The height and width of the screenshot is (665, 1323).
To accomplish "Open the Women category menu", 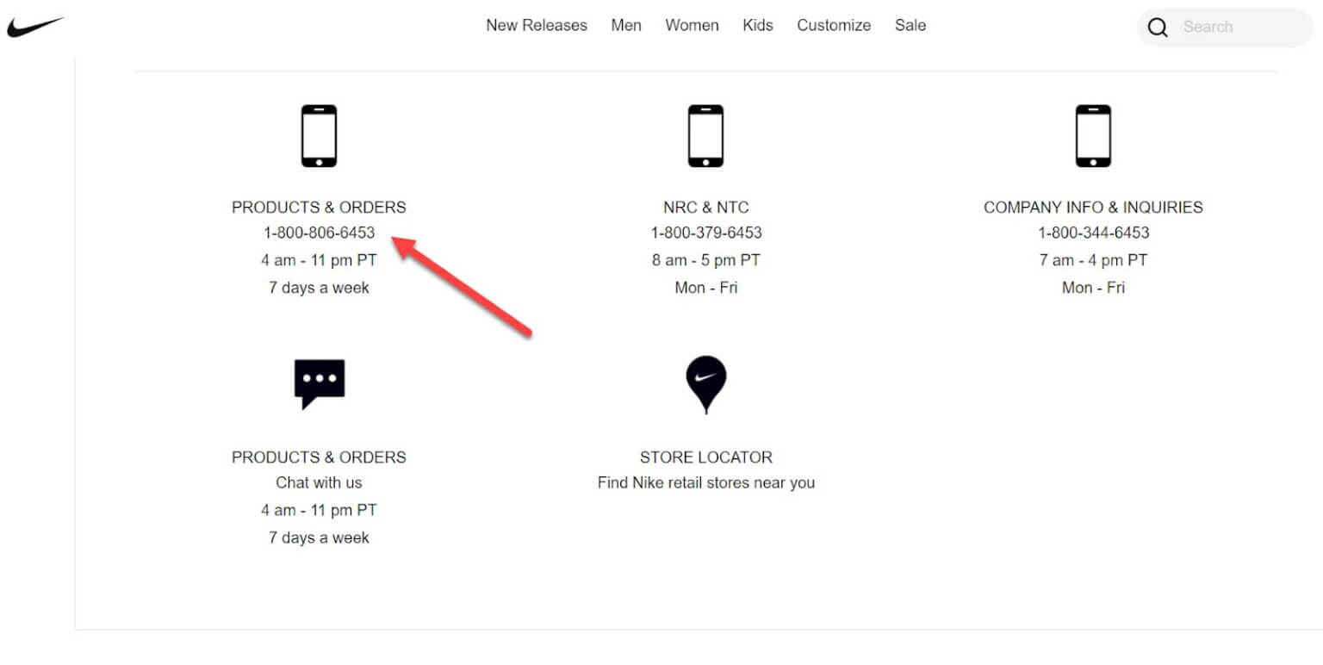I will click(692, 25).
